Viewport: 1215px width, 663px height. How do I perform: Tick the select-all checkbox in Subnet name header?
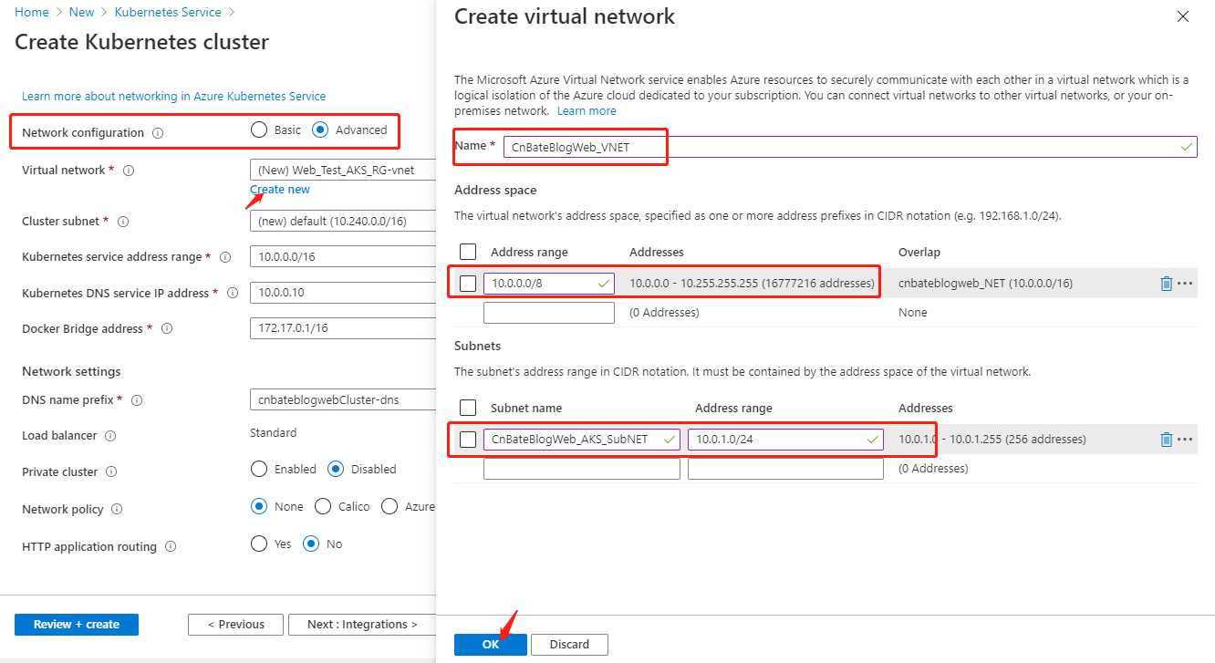pyautogui.click(x=468, y=408)
